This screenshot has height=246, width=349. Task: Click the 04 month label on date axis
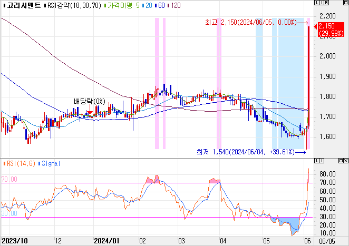tap(223, 241)
